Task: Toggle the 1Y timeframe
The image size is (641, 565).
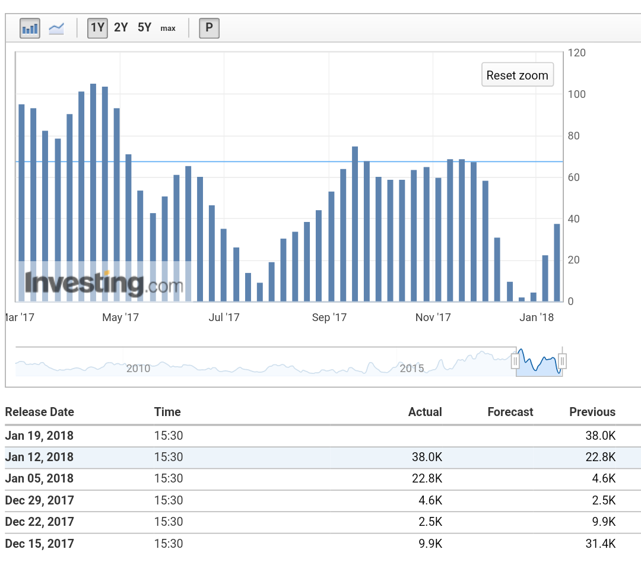Action: coord(97,27)
